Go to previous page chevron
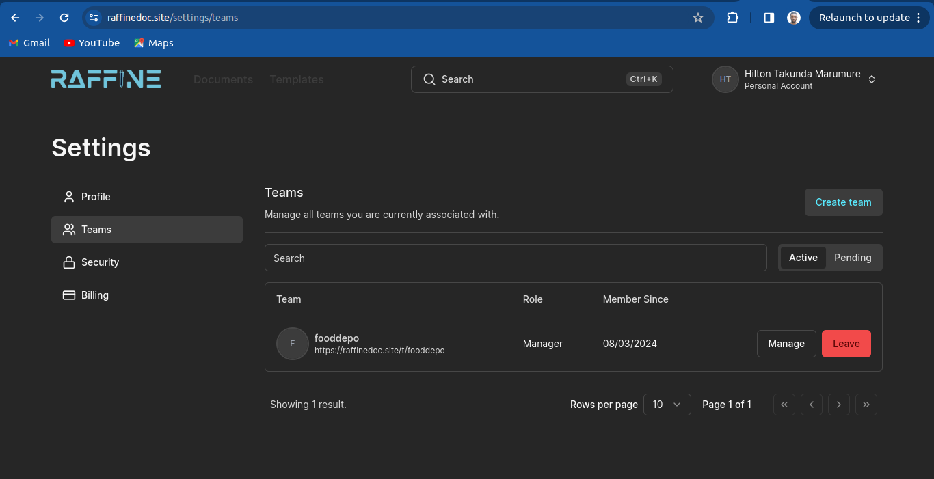Image resolution: width=934 pixels, height=479 pixels. (x=812, y=405)
